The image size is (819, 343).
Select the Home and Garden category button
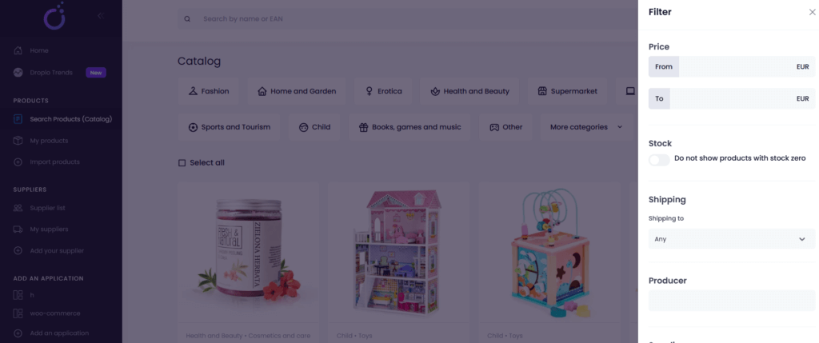point(297,91)
